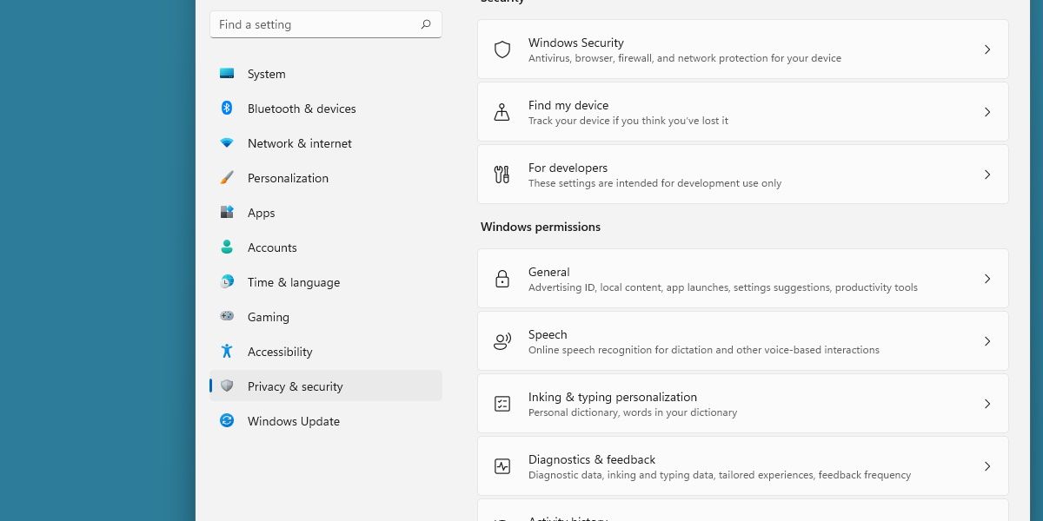The height and width of the screenshot is (521, 1043).
Task: Open Speech settings chevron arrow
Action: (x=987, y=341)
